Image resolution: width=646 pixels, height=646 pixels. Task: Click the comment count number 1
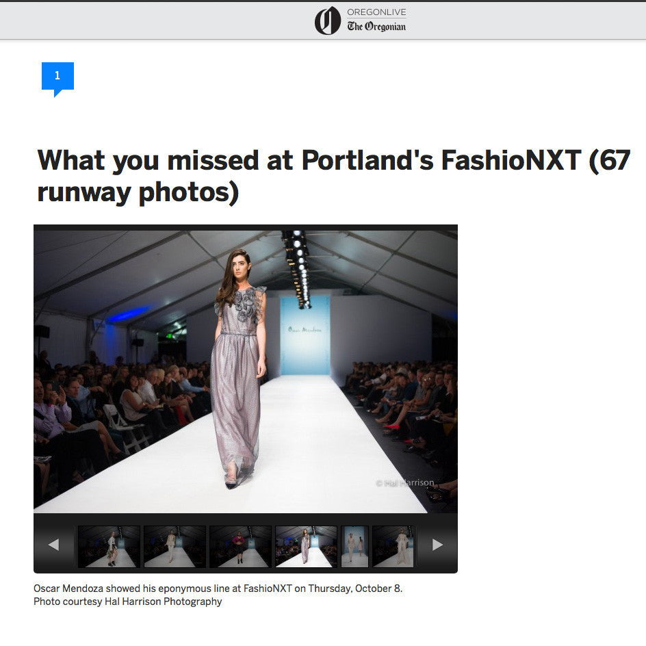point(58,74)
